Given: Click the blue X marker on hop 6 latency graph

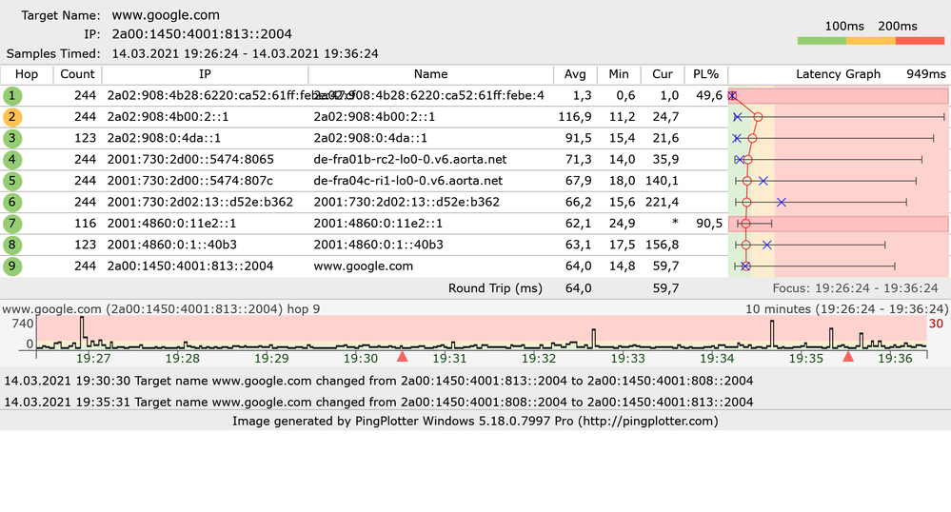Looking at the screenshot, I should (x=782, y=202).
